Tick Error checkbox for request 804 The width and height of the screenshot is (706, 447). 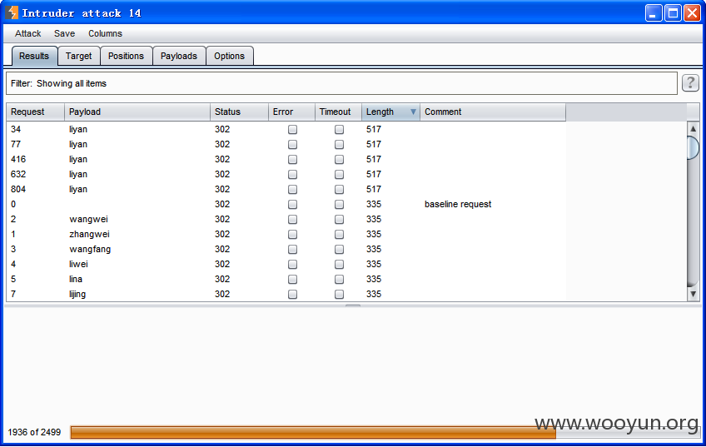coord(292,189)
